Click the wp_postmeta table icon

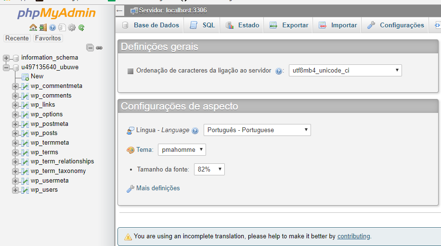click(x=25, y=124)
